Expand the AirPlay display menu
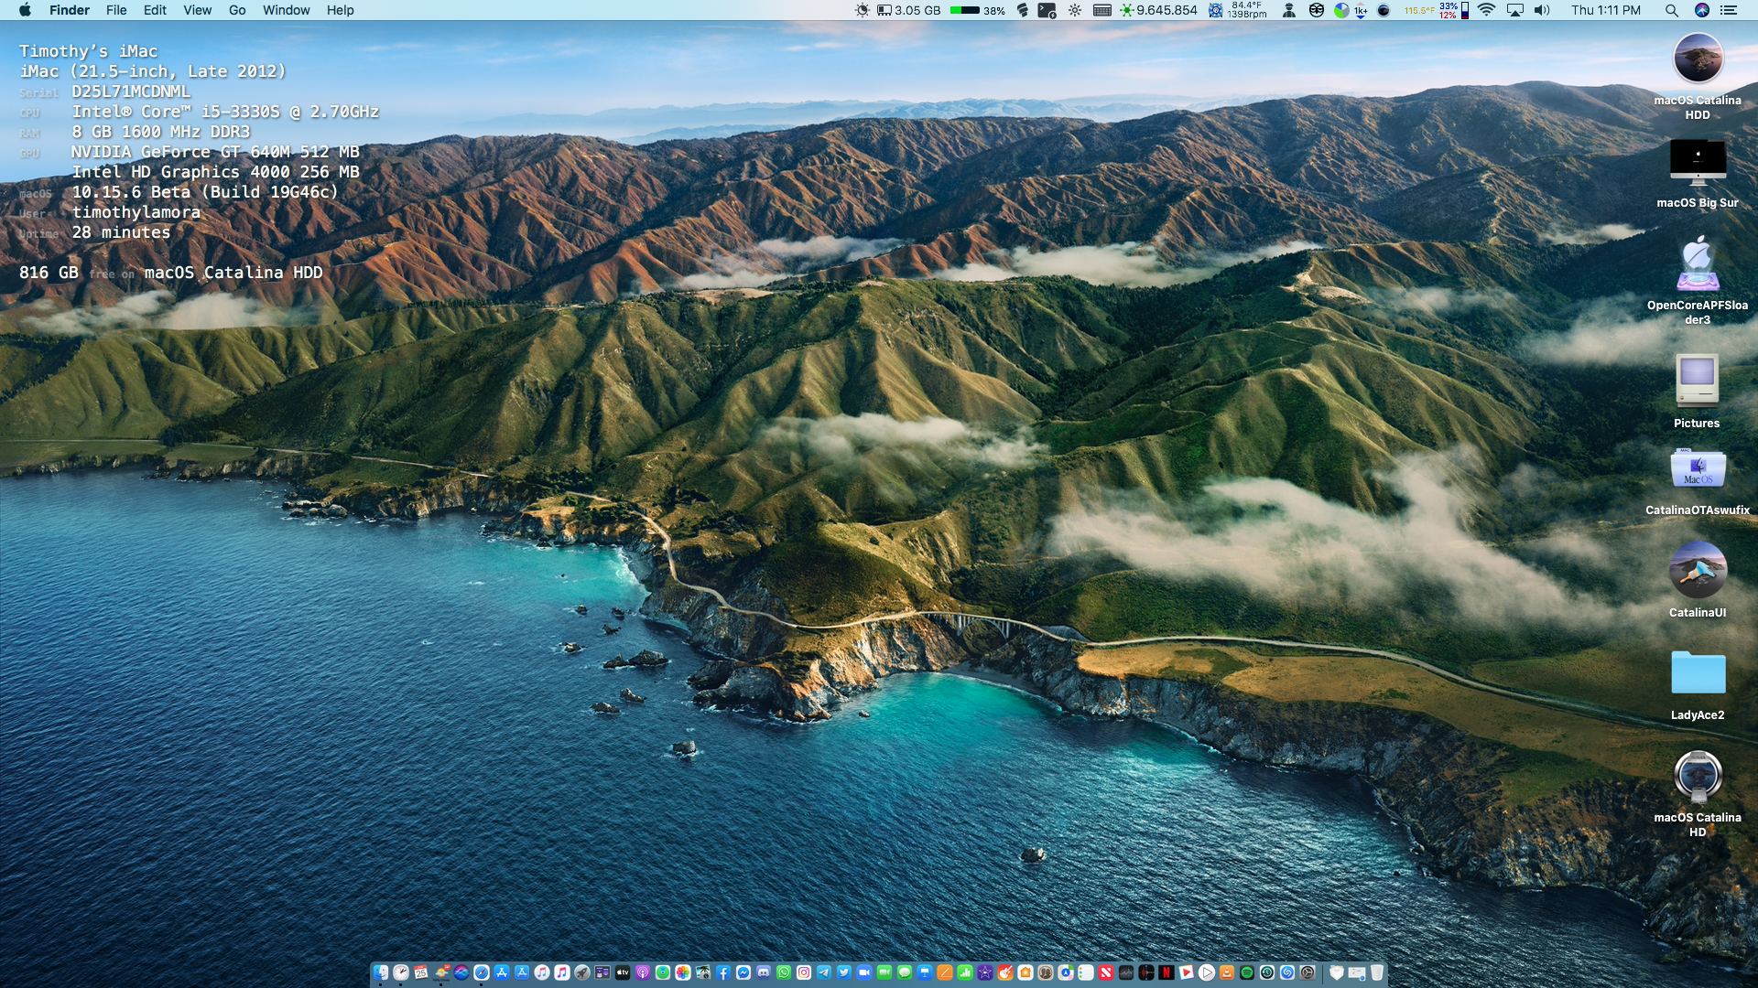Viewport: 1758px width, 988px height. (x=1515, y=10)
